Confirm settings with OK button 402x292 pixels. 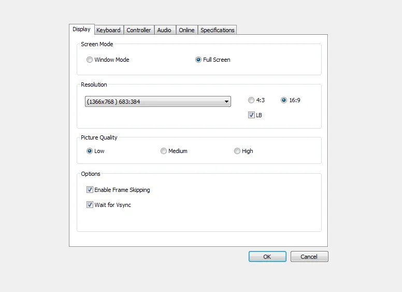(x=267, y=257)
